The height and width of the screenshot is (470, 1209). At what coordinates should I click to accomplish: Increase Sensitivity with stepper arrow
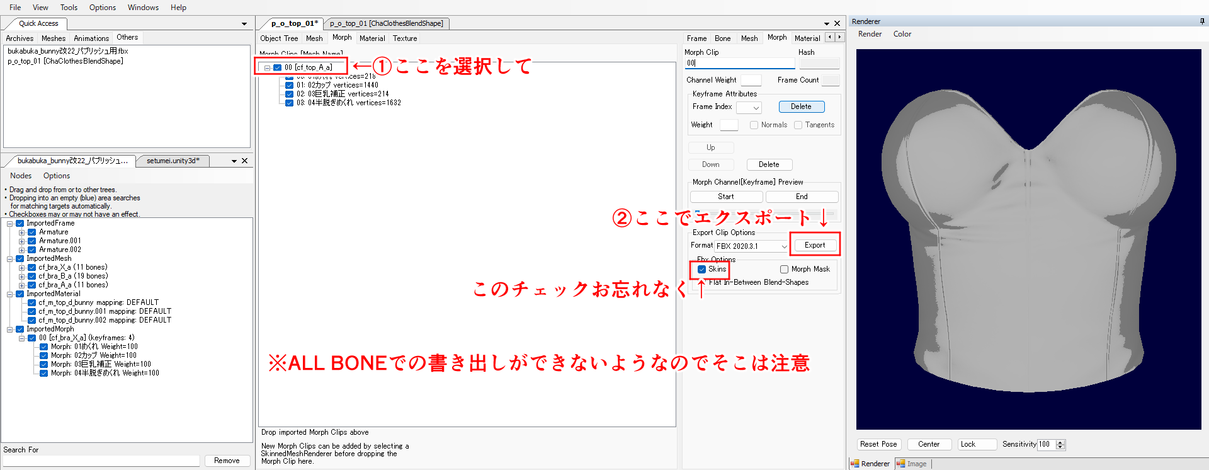point(1060,442)
